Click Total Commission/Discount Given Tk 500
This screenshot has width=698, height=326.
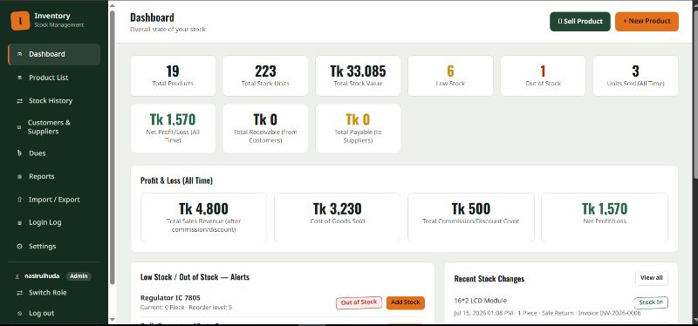tap(471, 218)
